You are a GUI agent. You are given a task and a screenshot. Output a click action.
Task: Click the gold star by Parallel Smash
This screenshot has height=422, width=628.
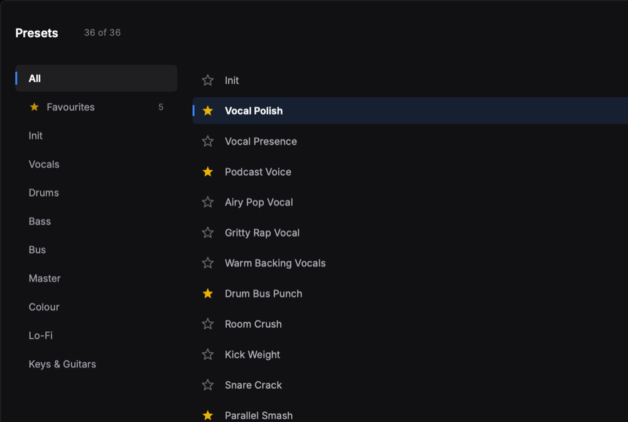[x=207, y=415]
